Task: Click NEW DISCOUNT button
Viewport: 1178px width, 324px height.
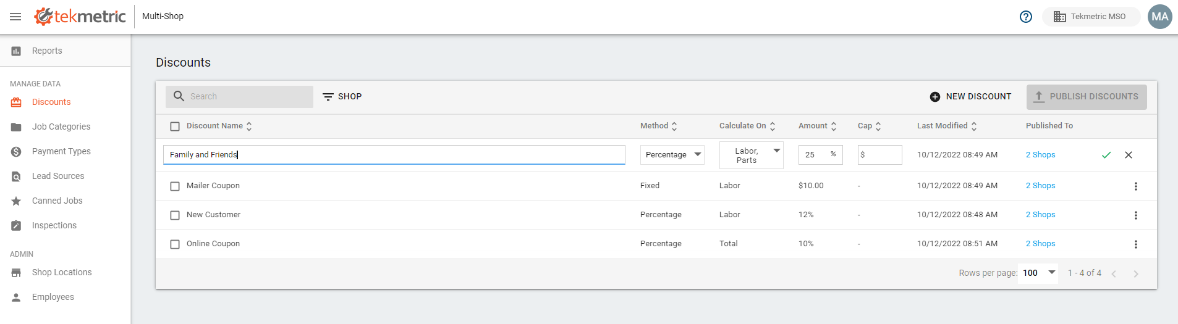Action: point(970,97)
